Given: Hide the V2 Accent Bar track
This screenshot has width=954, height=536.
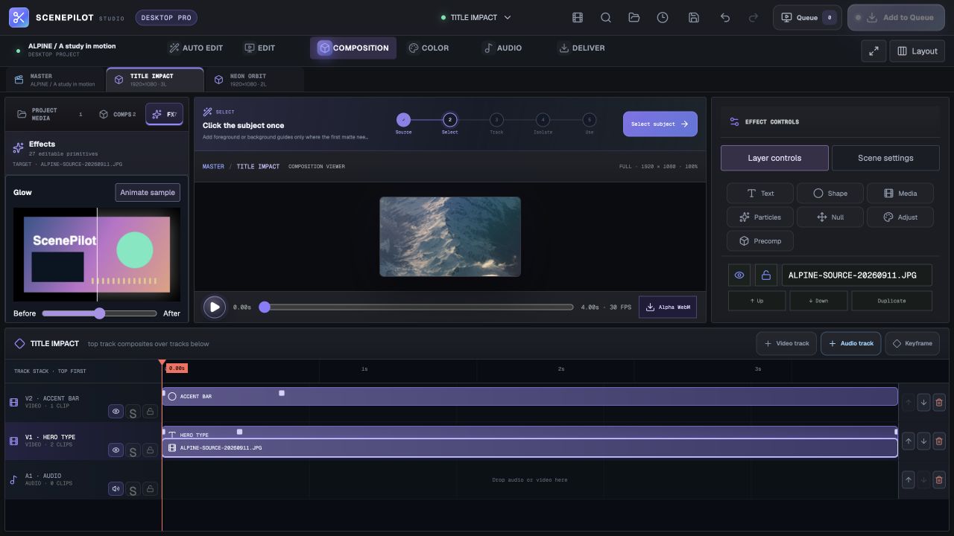Looking at the screenshot, I should 116,412.
